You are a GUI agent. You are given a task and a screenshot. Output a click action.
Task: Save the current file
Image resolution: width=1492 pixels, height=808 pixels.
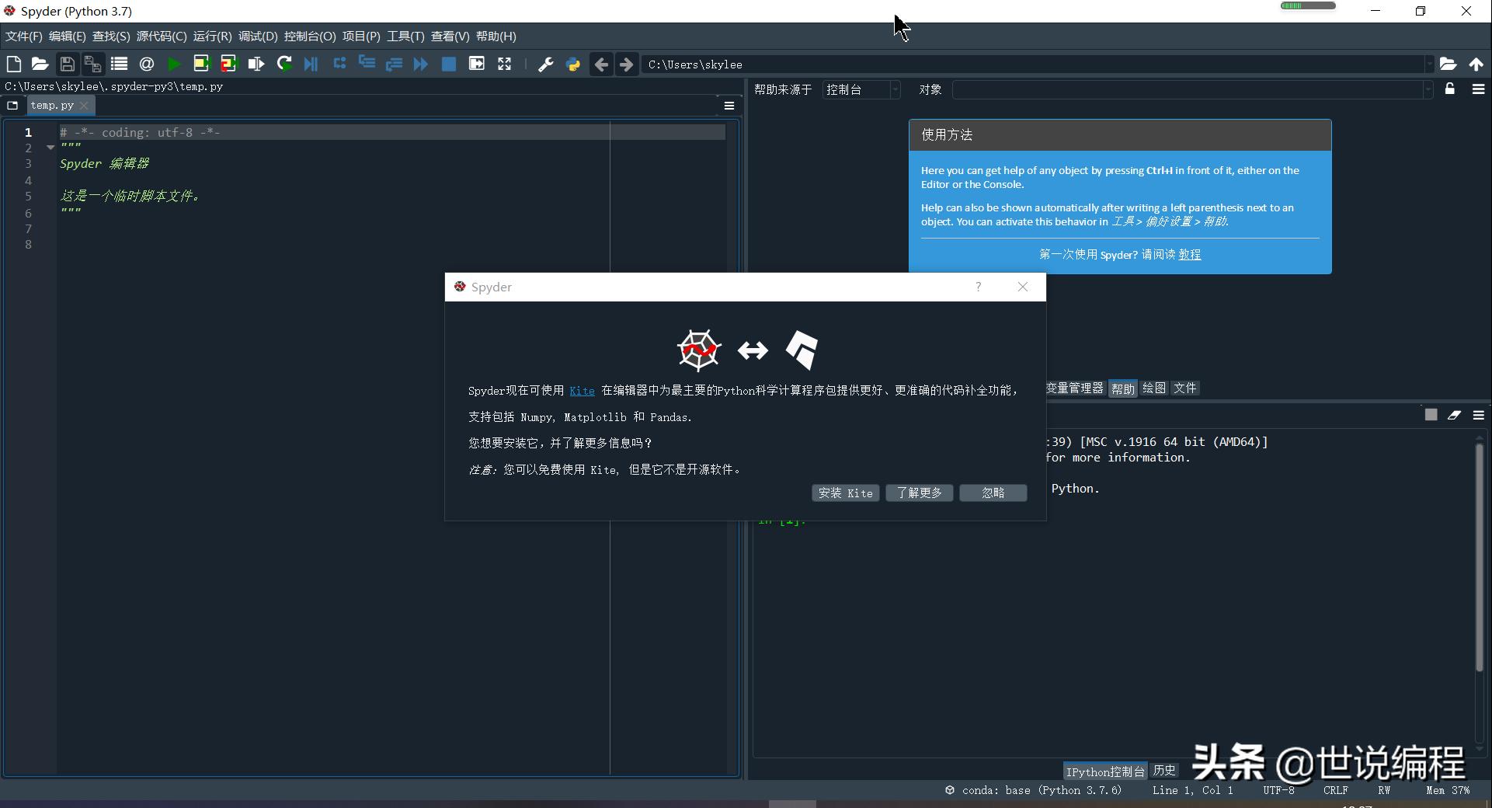(x=68, y=64)
